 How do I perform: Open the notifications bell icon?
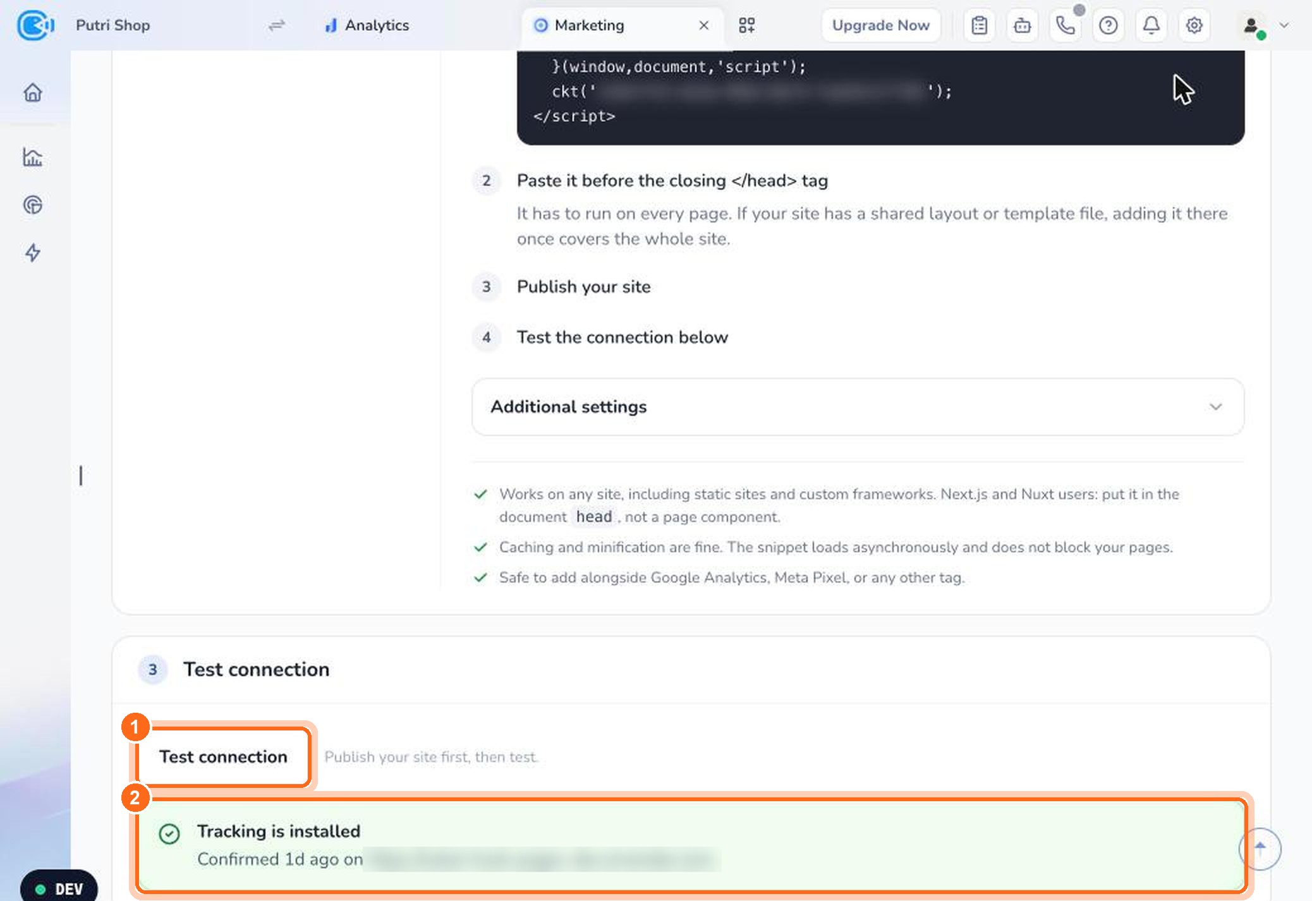(x=1151, y=25)
